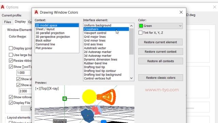The image size is (218, 123).
Task: Switch to Files tab in Options window
Action: 7,22
